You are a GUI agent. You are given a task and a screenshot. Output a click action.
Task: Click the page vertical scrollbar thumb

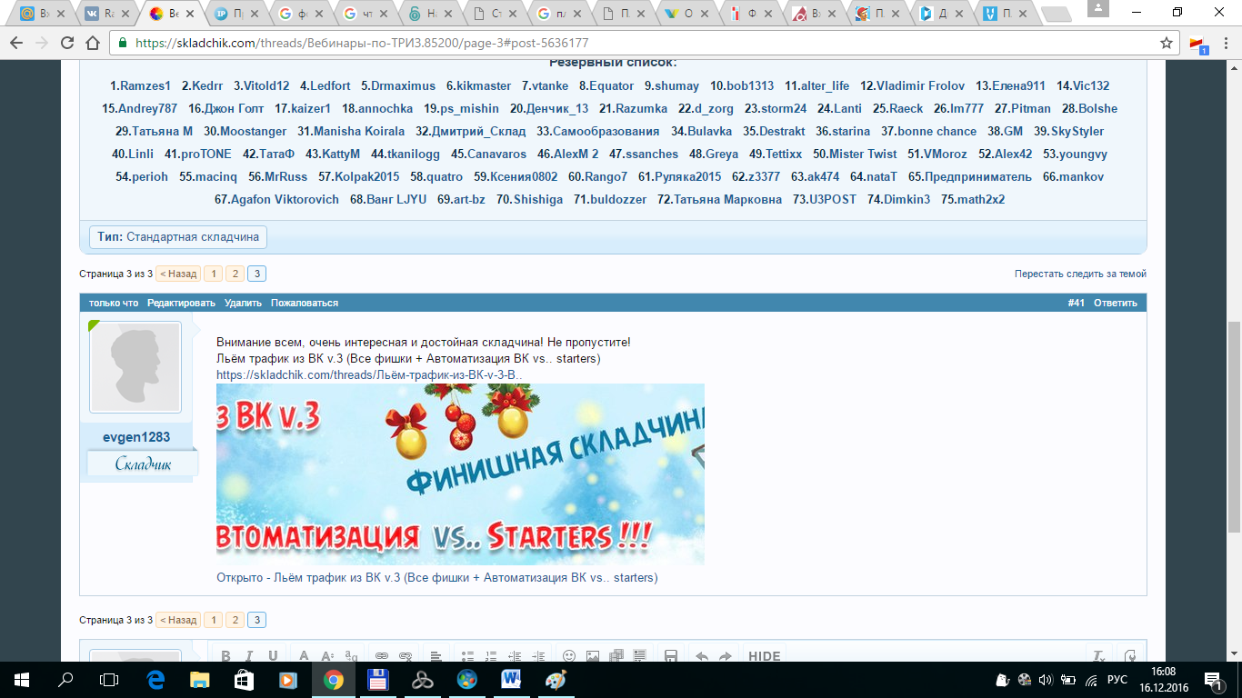(x=1234, y=427)
